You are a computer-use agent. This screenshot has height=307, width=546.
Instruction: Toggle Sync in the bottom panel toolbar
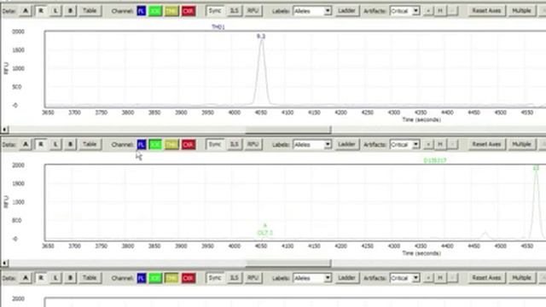[x=215, y=278]
